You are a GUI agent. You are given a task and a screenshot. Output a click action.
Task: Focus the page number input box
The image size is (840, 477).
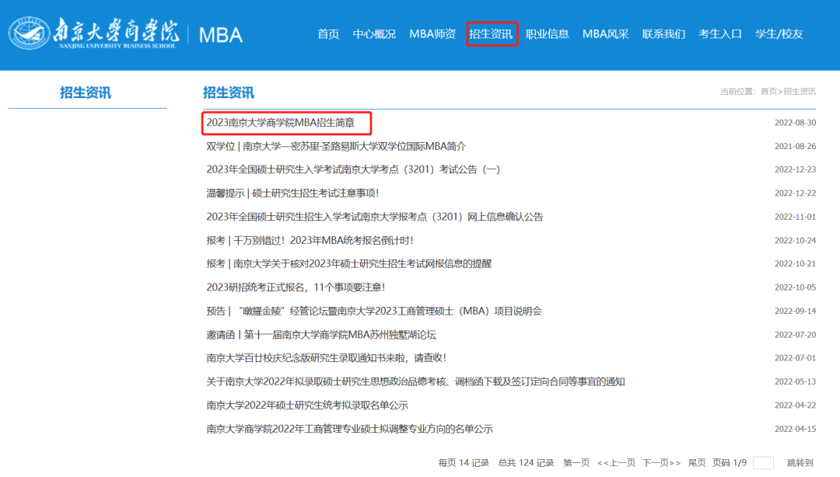764,463
